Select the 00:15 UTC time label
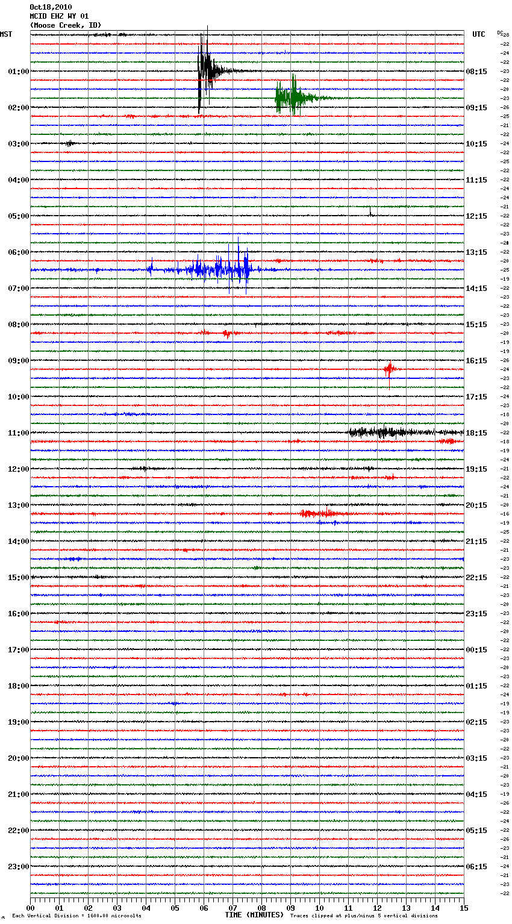This screenshot has height=924, width=512. 476,650
